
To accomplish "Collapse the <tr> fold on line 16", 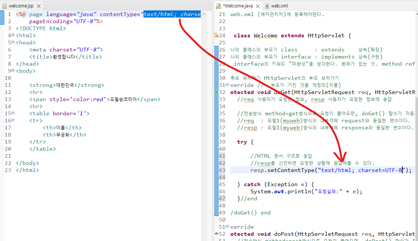I will pos(13,120).
